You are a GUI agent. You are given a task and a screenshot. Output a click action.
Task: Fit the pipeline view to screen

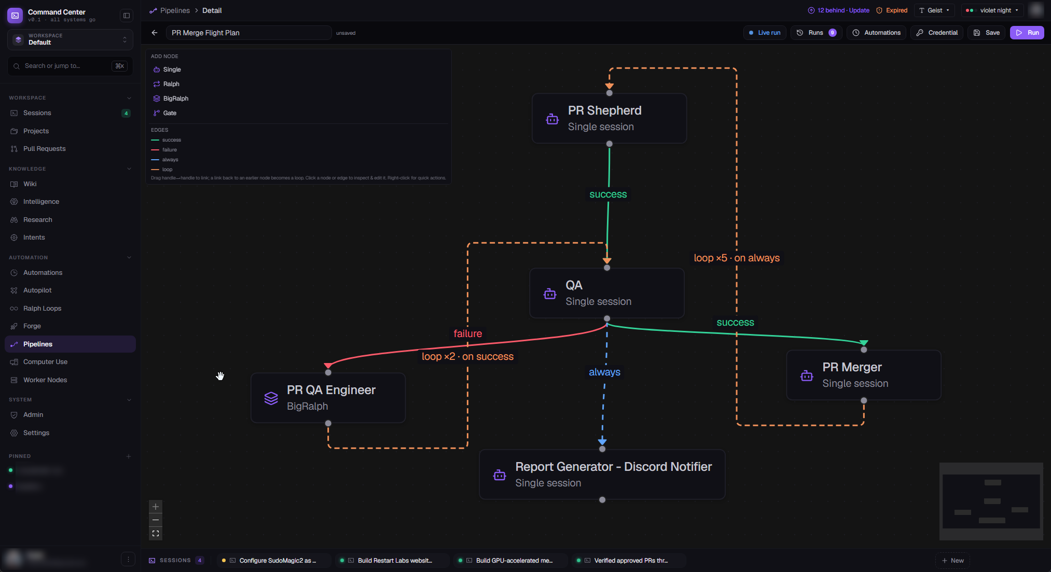pos(156,534)
